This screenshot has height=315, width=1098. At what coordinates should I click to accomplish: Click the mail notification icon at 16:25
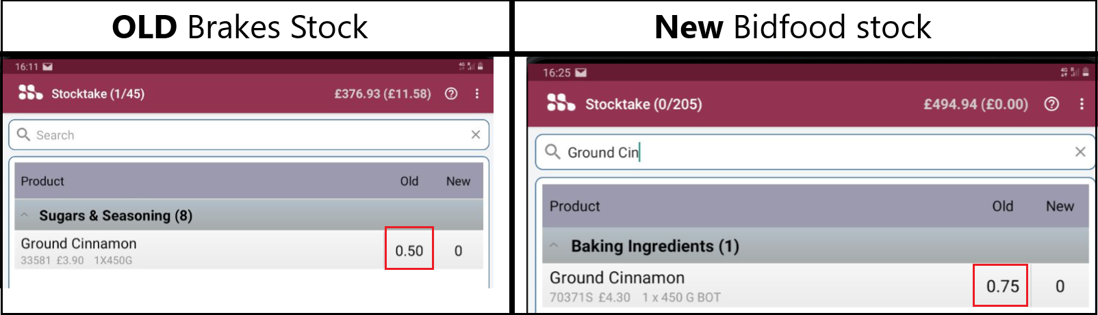tap(580, 73)
